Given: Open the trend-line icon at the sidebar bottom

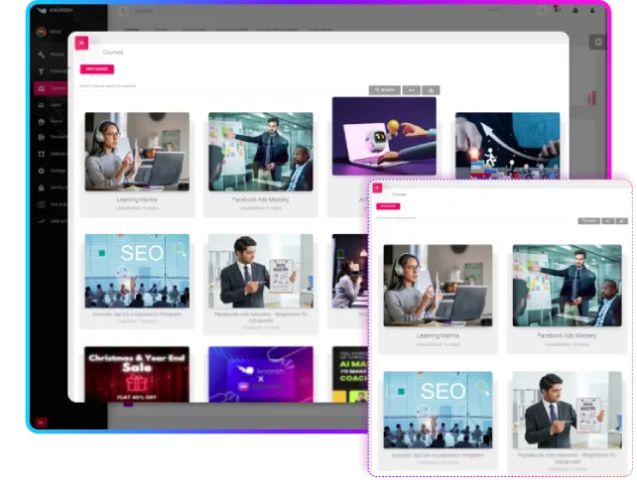Looking at the screenshot, I should pyautogui.click(x=41, y=221).
